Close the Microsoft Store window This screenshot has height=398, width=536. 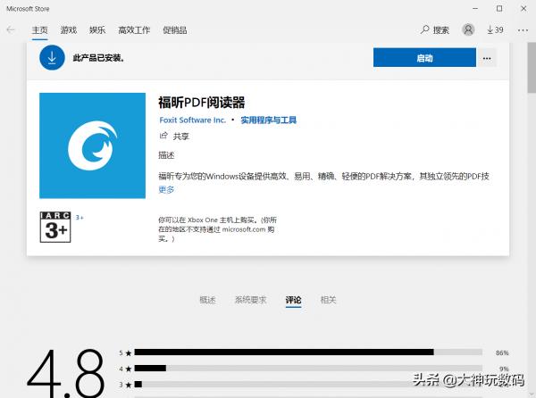point(523,9)
